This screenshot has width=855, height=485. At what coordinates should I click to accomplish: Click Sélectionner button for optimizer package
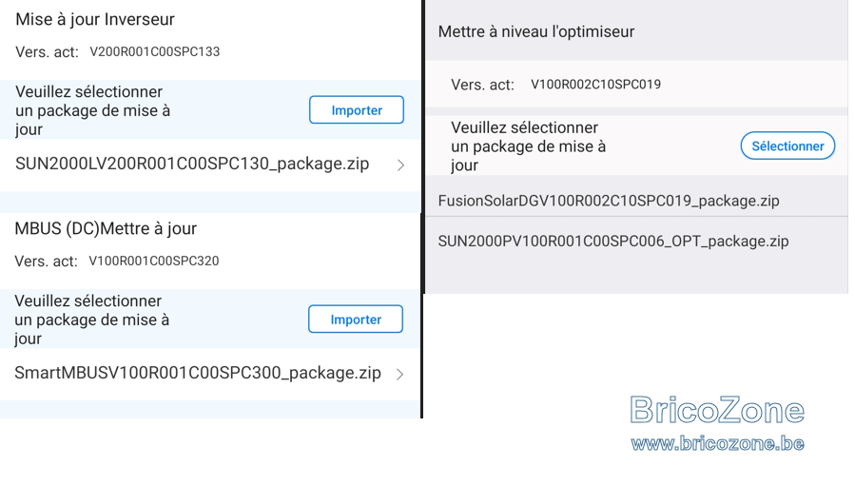click(787, 146)
